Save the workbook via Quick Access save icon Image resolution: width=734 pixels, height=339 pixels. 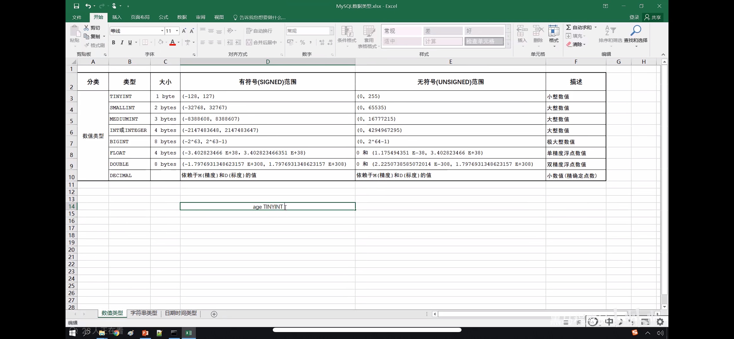[x=76, y=6]
